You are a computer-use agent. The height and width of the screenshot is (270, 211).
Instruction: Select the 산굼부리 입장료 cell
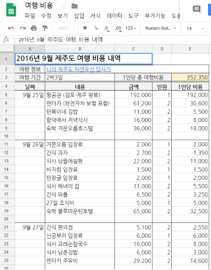(80, 235)
